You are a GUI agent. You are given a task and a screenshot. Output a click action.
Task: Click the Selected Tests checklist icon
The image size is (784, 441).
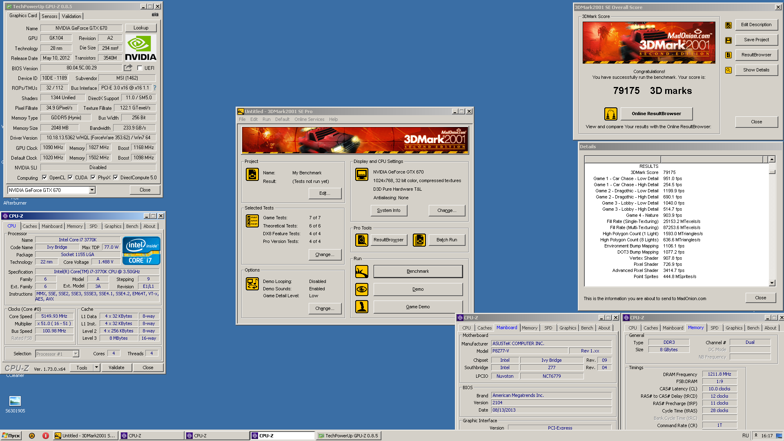click(252, 221)
